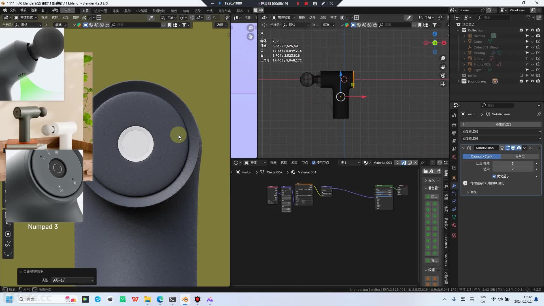Enable the beifen collection checkbox
The image size is (544, 306).
521,76
